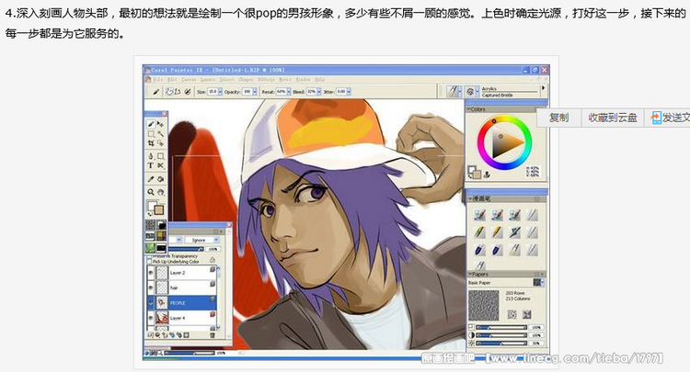Viewport: 690px width, 372px height.
Task: Click the paper scale slider in Papers panel
Action: pos(501,327)
